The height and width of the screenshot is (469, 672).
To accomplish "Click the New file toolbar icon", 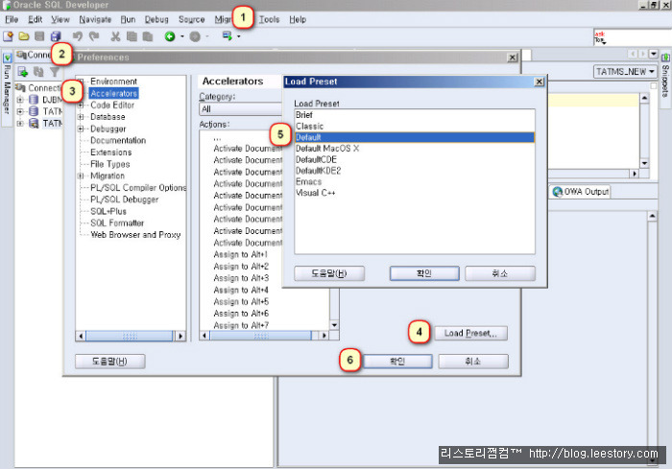I will 8,36.
